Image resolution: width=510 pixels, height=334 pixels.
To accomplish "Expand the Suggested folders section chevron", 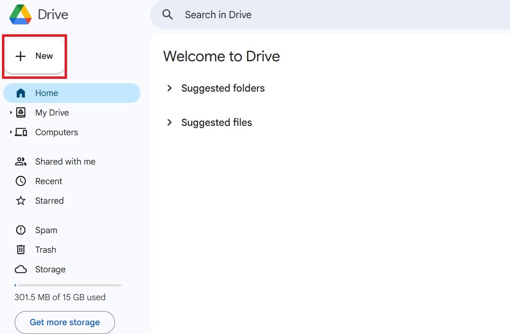I will [x=169, y=88].
